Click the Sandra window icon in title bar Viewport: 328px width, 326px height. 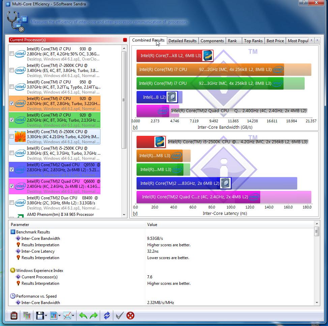[x=8, y=4]
